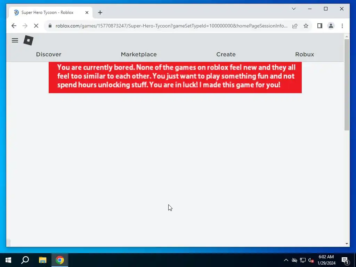The height and width of the screenshot is (267, 356).
Task: Maximize the Chrome window
Action: pos(325,9)
